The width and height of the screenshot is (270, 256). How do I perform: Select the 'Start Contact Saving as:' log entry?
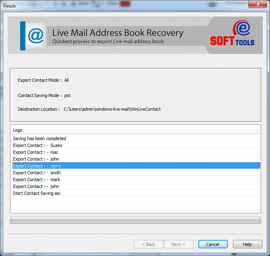pyautogui.click(x=39, y=193)
